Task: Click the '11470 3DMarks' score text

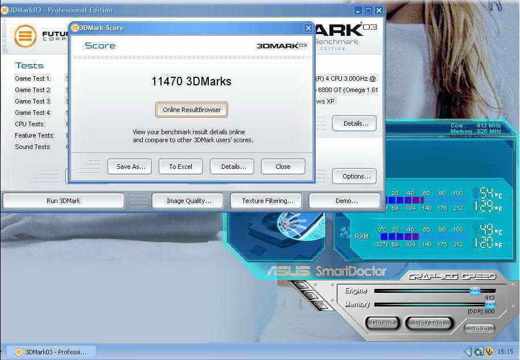Action: [191, 81]
